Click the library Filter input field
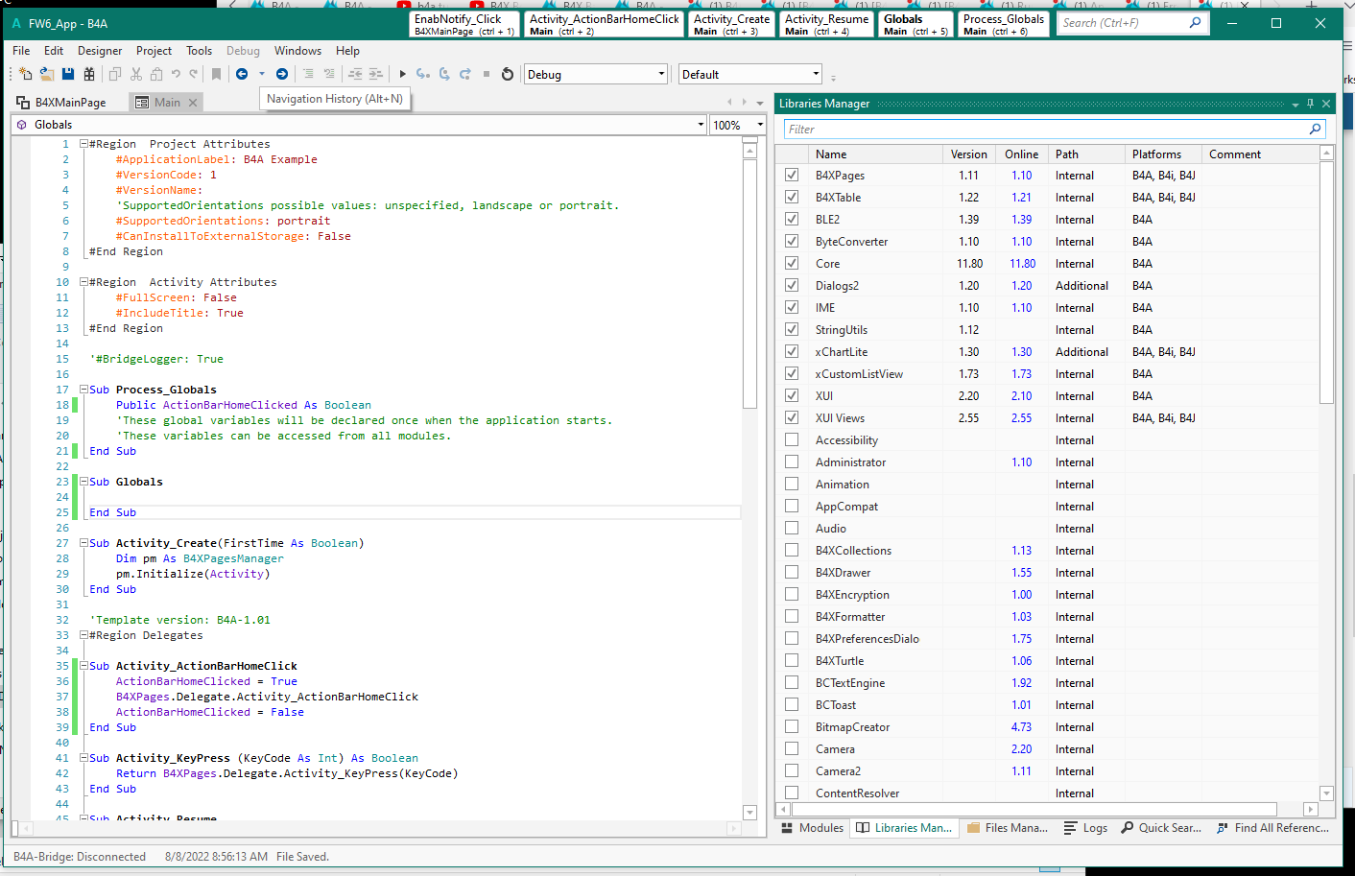 coord(1046,130)
